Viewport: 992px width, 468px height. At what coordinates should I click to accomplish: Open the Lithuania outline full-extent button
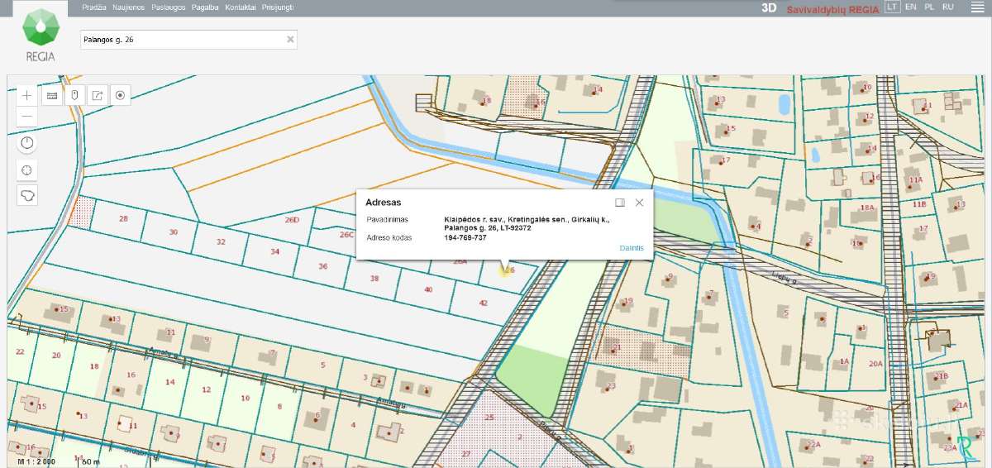(27, 196)
